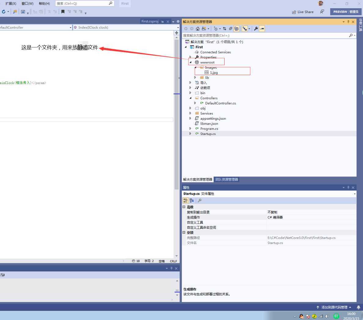The image size is (363, 320).
Task: Click the PREVIEW button
Action: [x=340, y=12]
